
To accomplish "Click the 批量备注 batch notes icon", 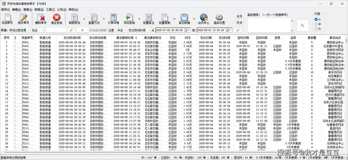I will [x=148, y=17].
